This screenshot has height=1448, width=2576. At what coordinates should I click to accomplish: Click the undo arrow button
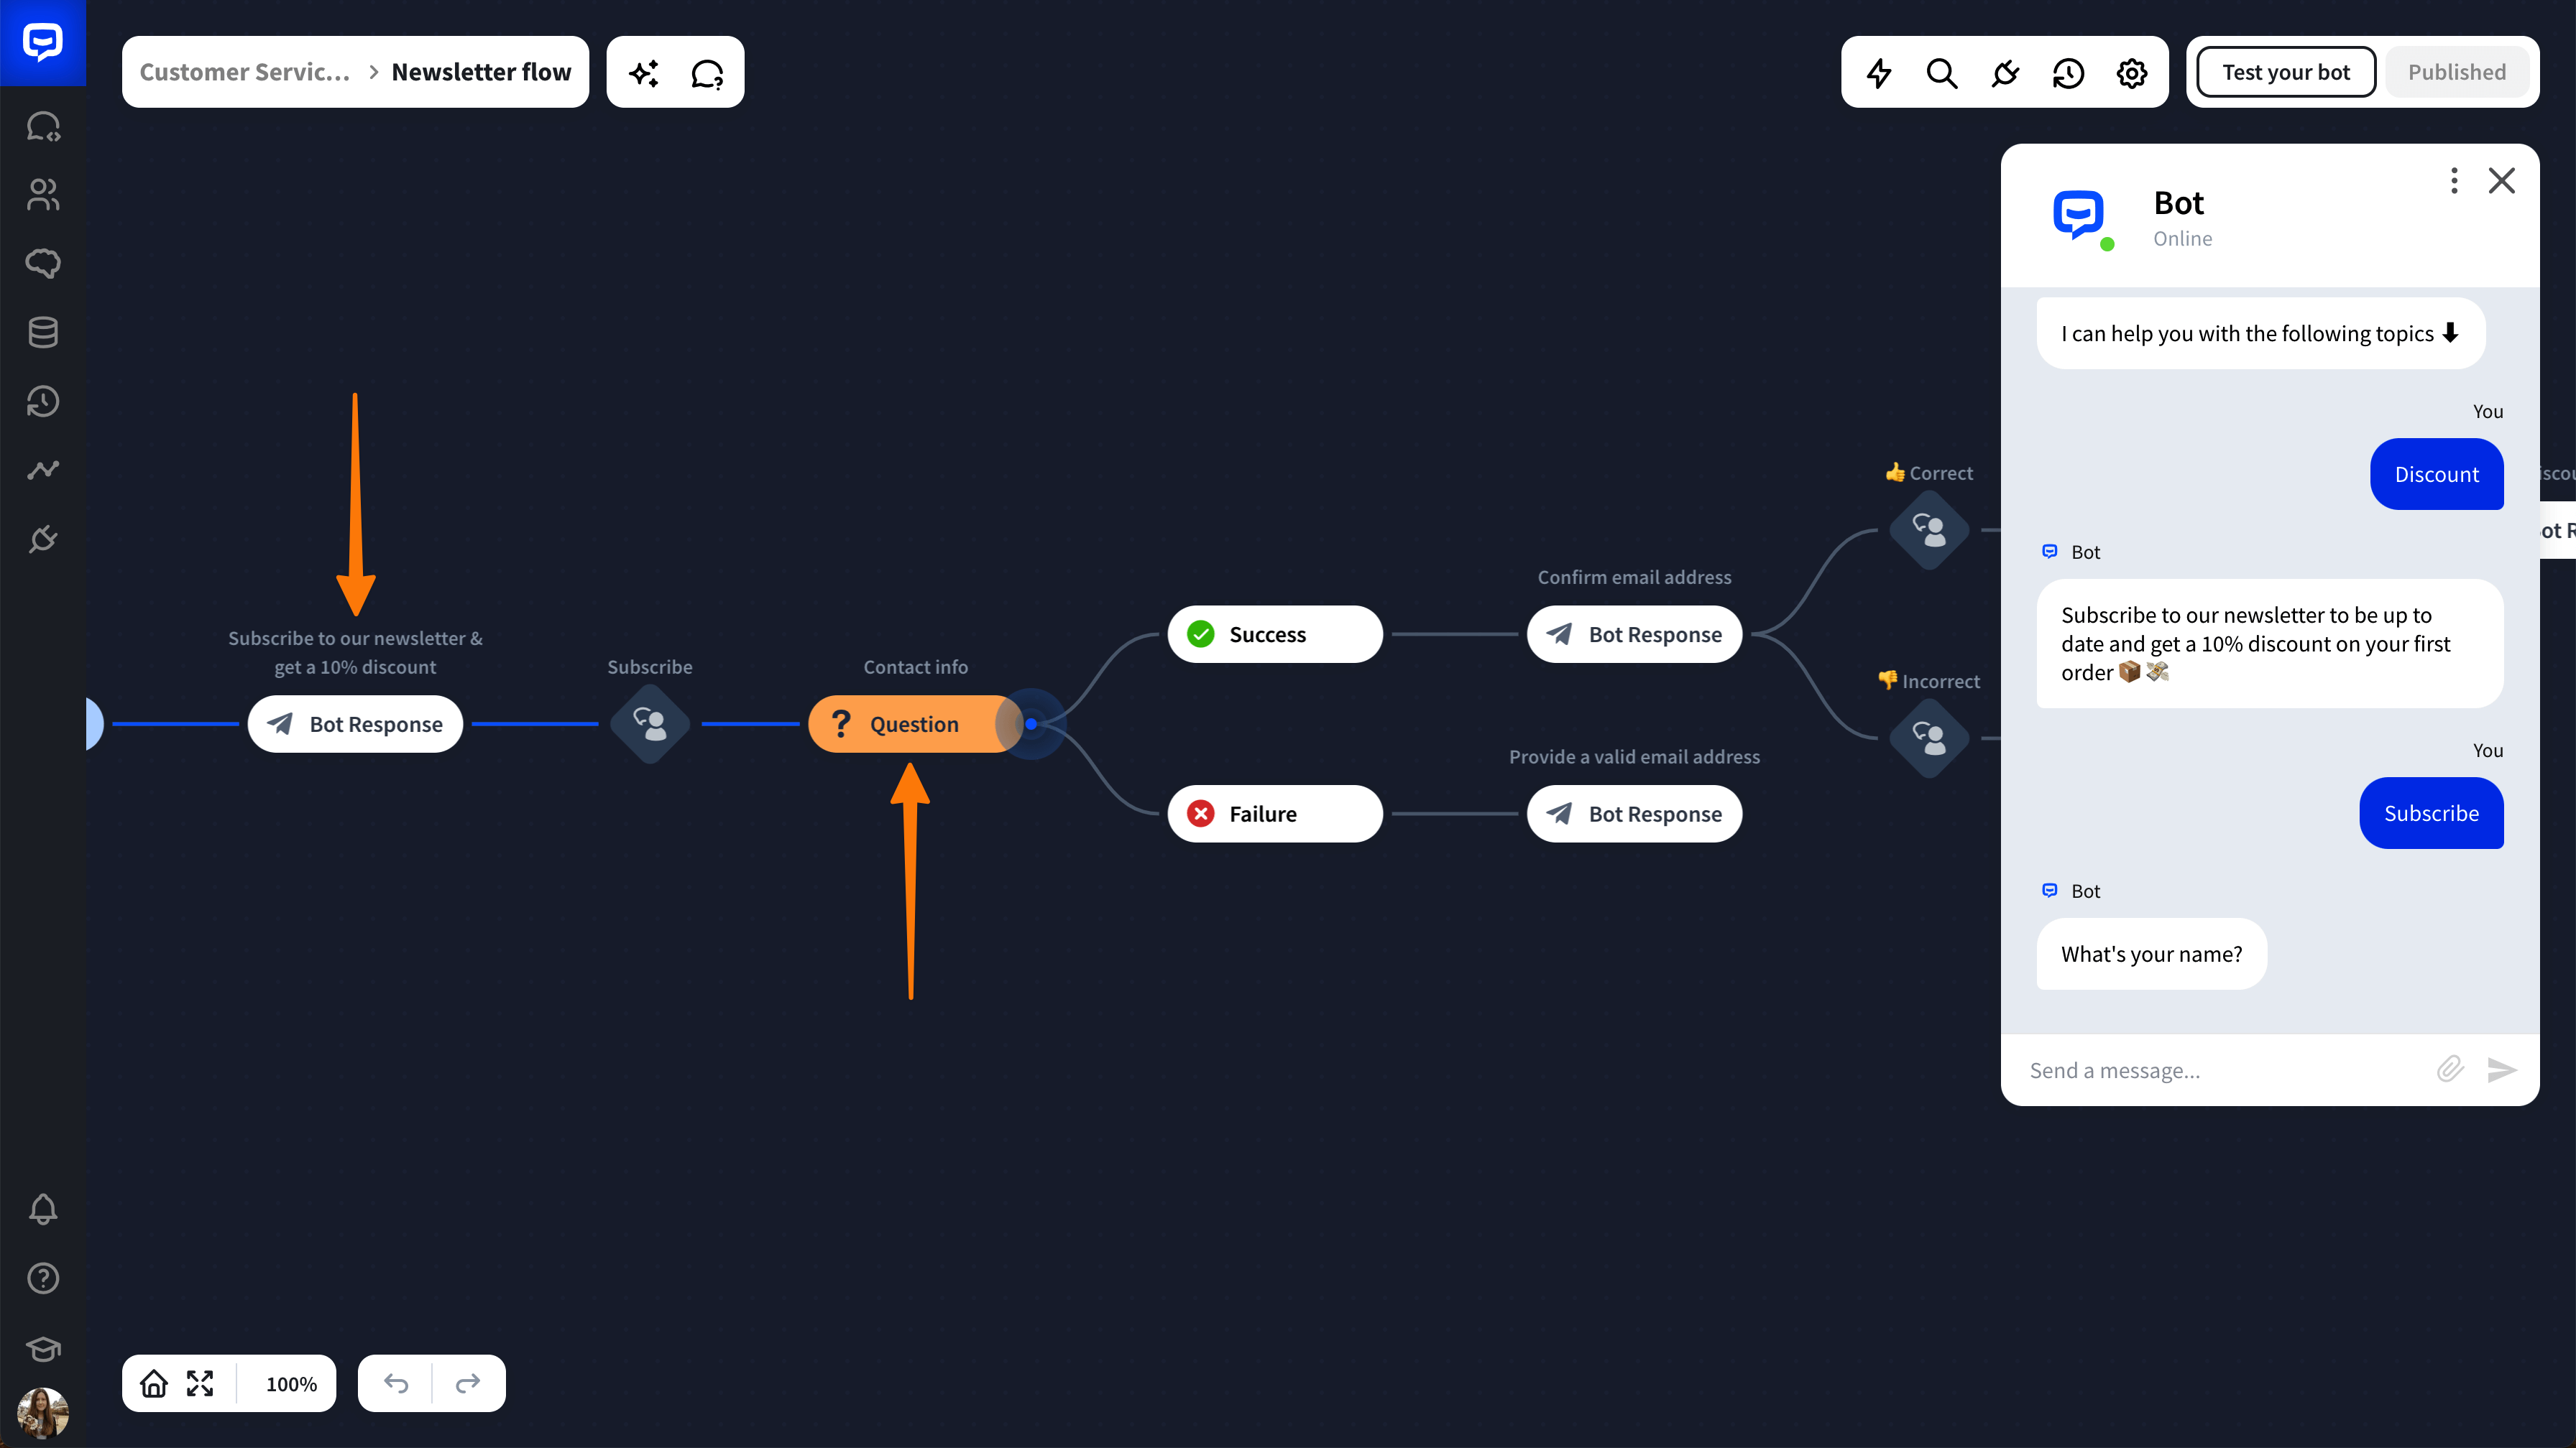[x=396, y=1383]
